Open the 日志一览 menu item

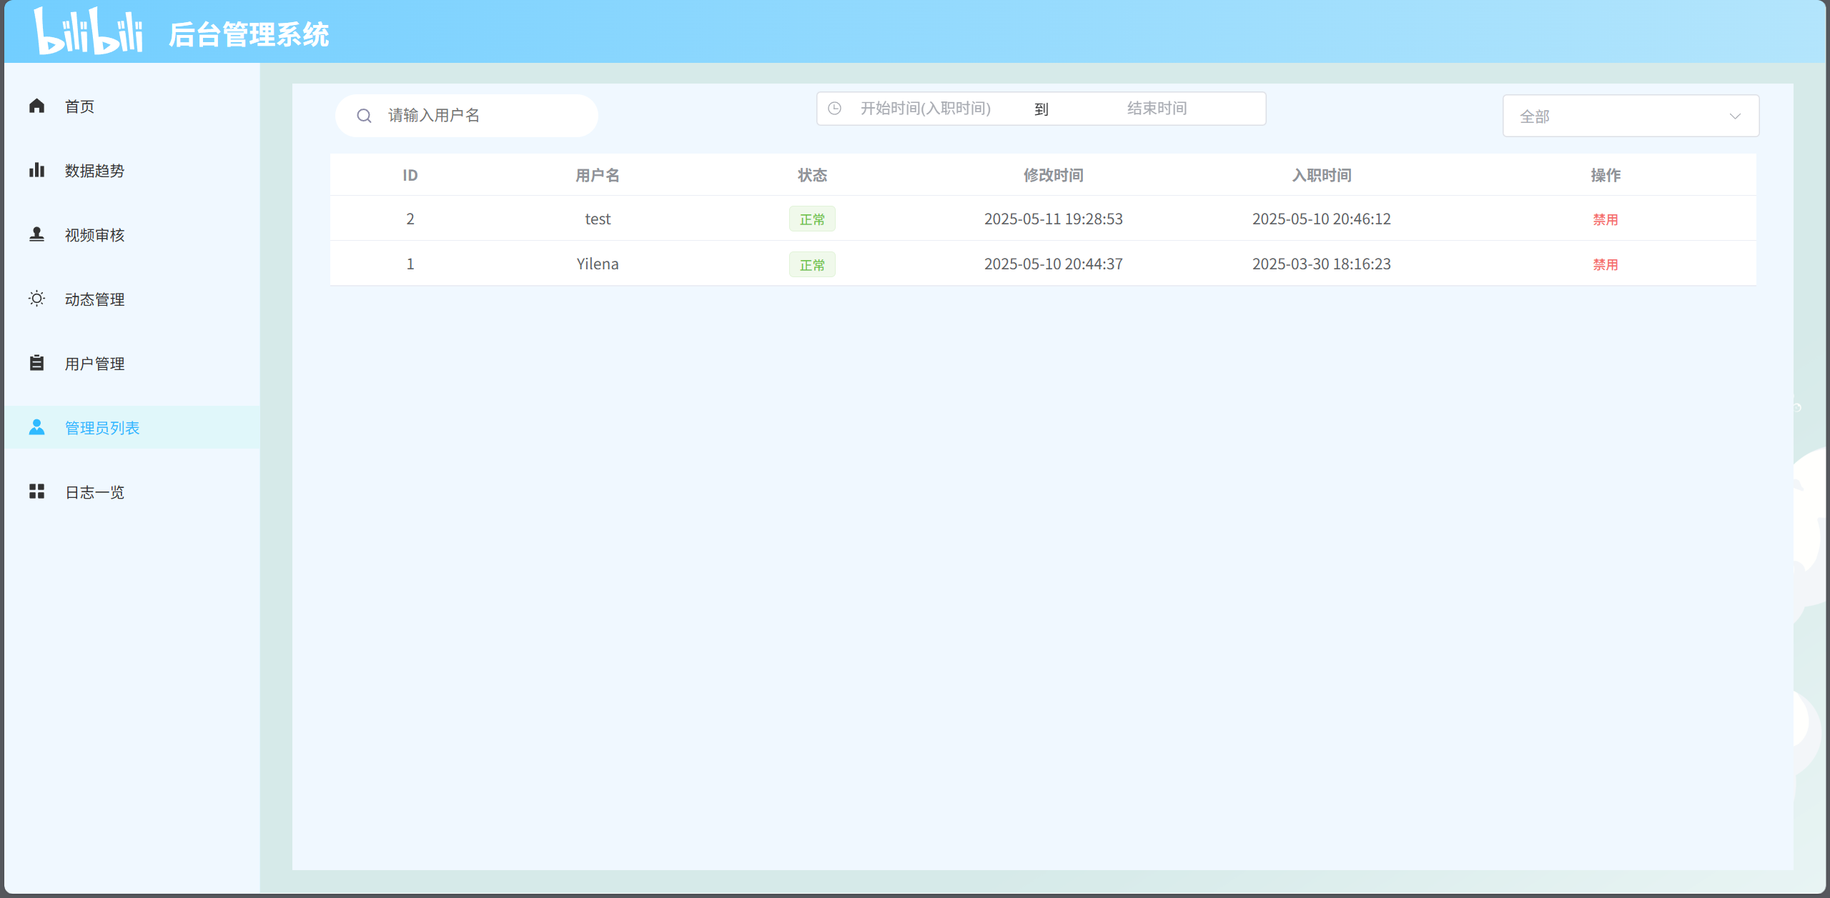[x=94, y=492]
